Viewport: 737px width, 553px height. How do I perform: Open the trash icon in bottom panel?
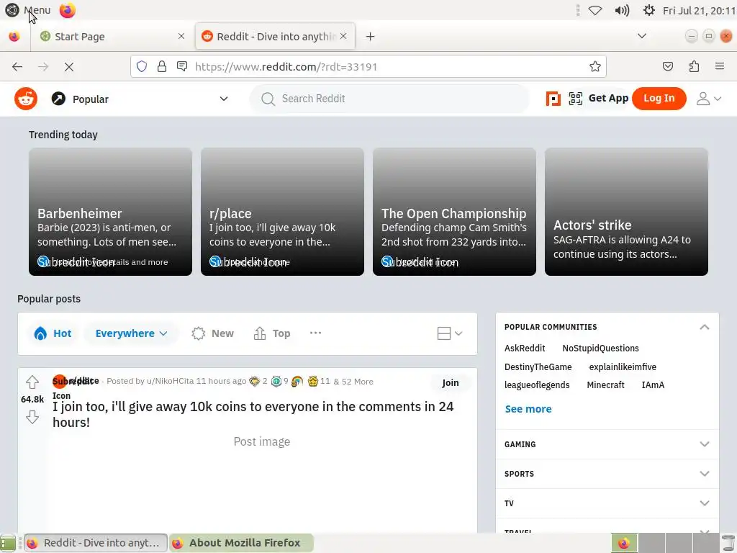pyautogui.click(x=728, y=543)
